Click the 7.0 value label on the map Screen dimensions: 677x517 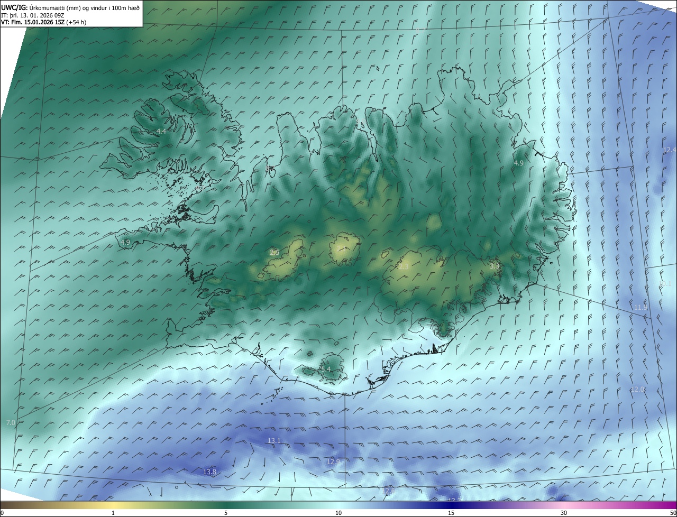click(11, 422)
